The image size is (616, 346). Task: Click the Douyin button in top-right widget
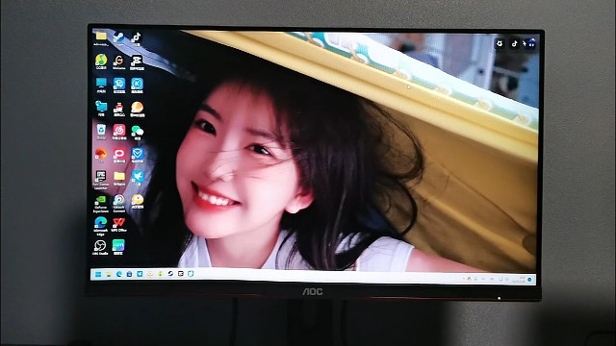514,43
